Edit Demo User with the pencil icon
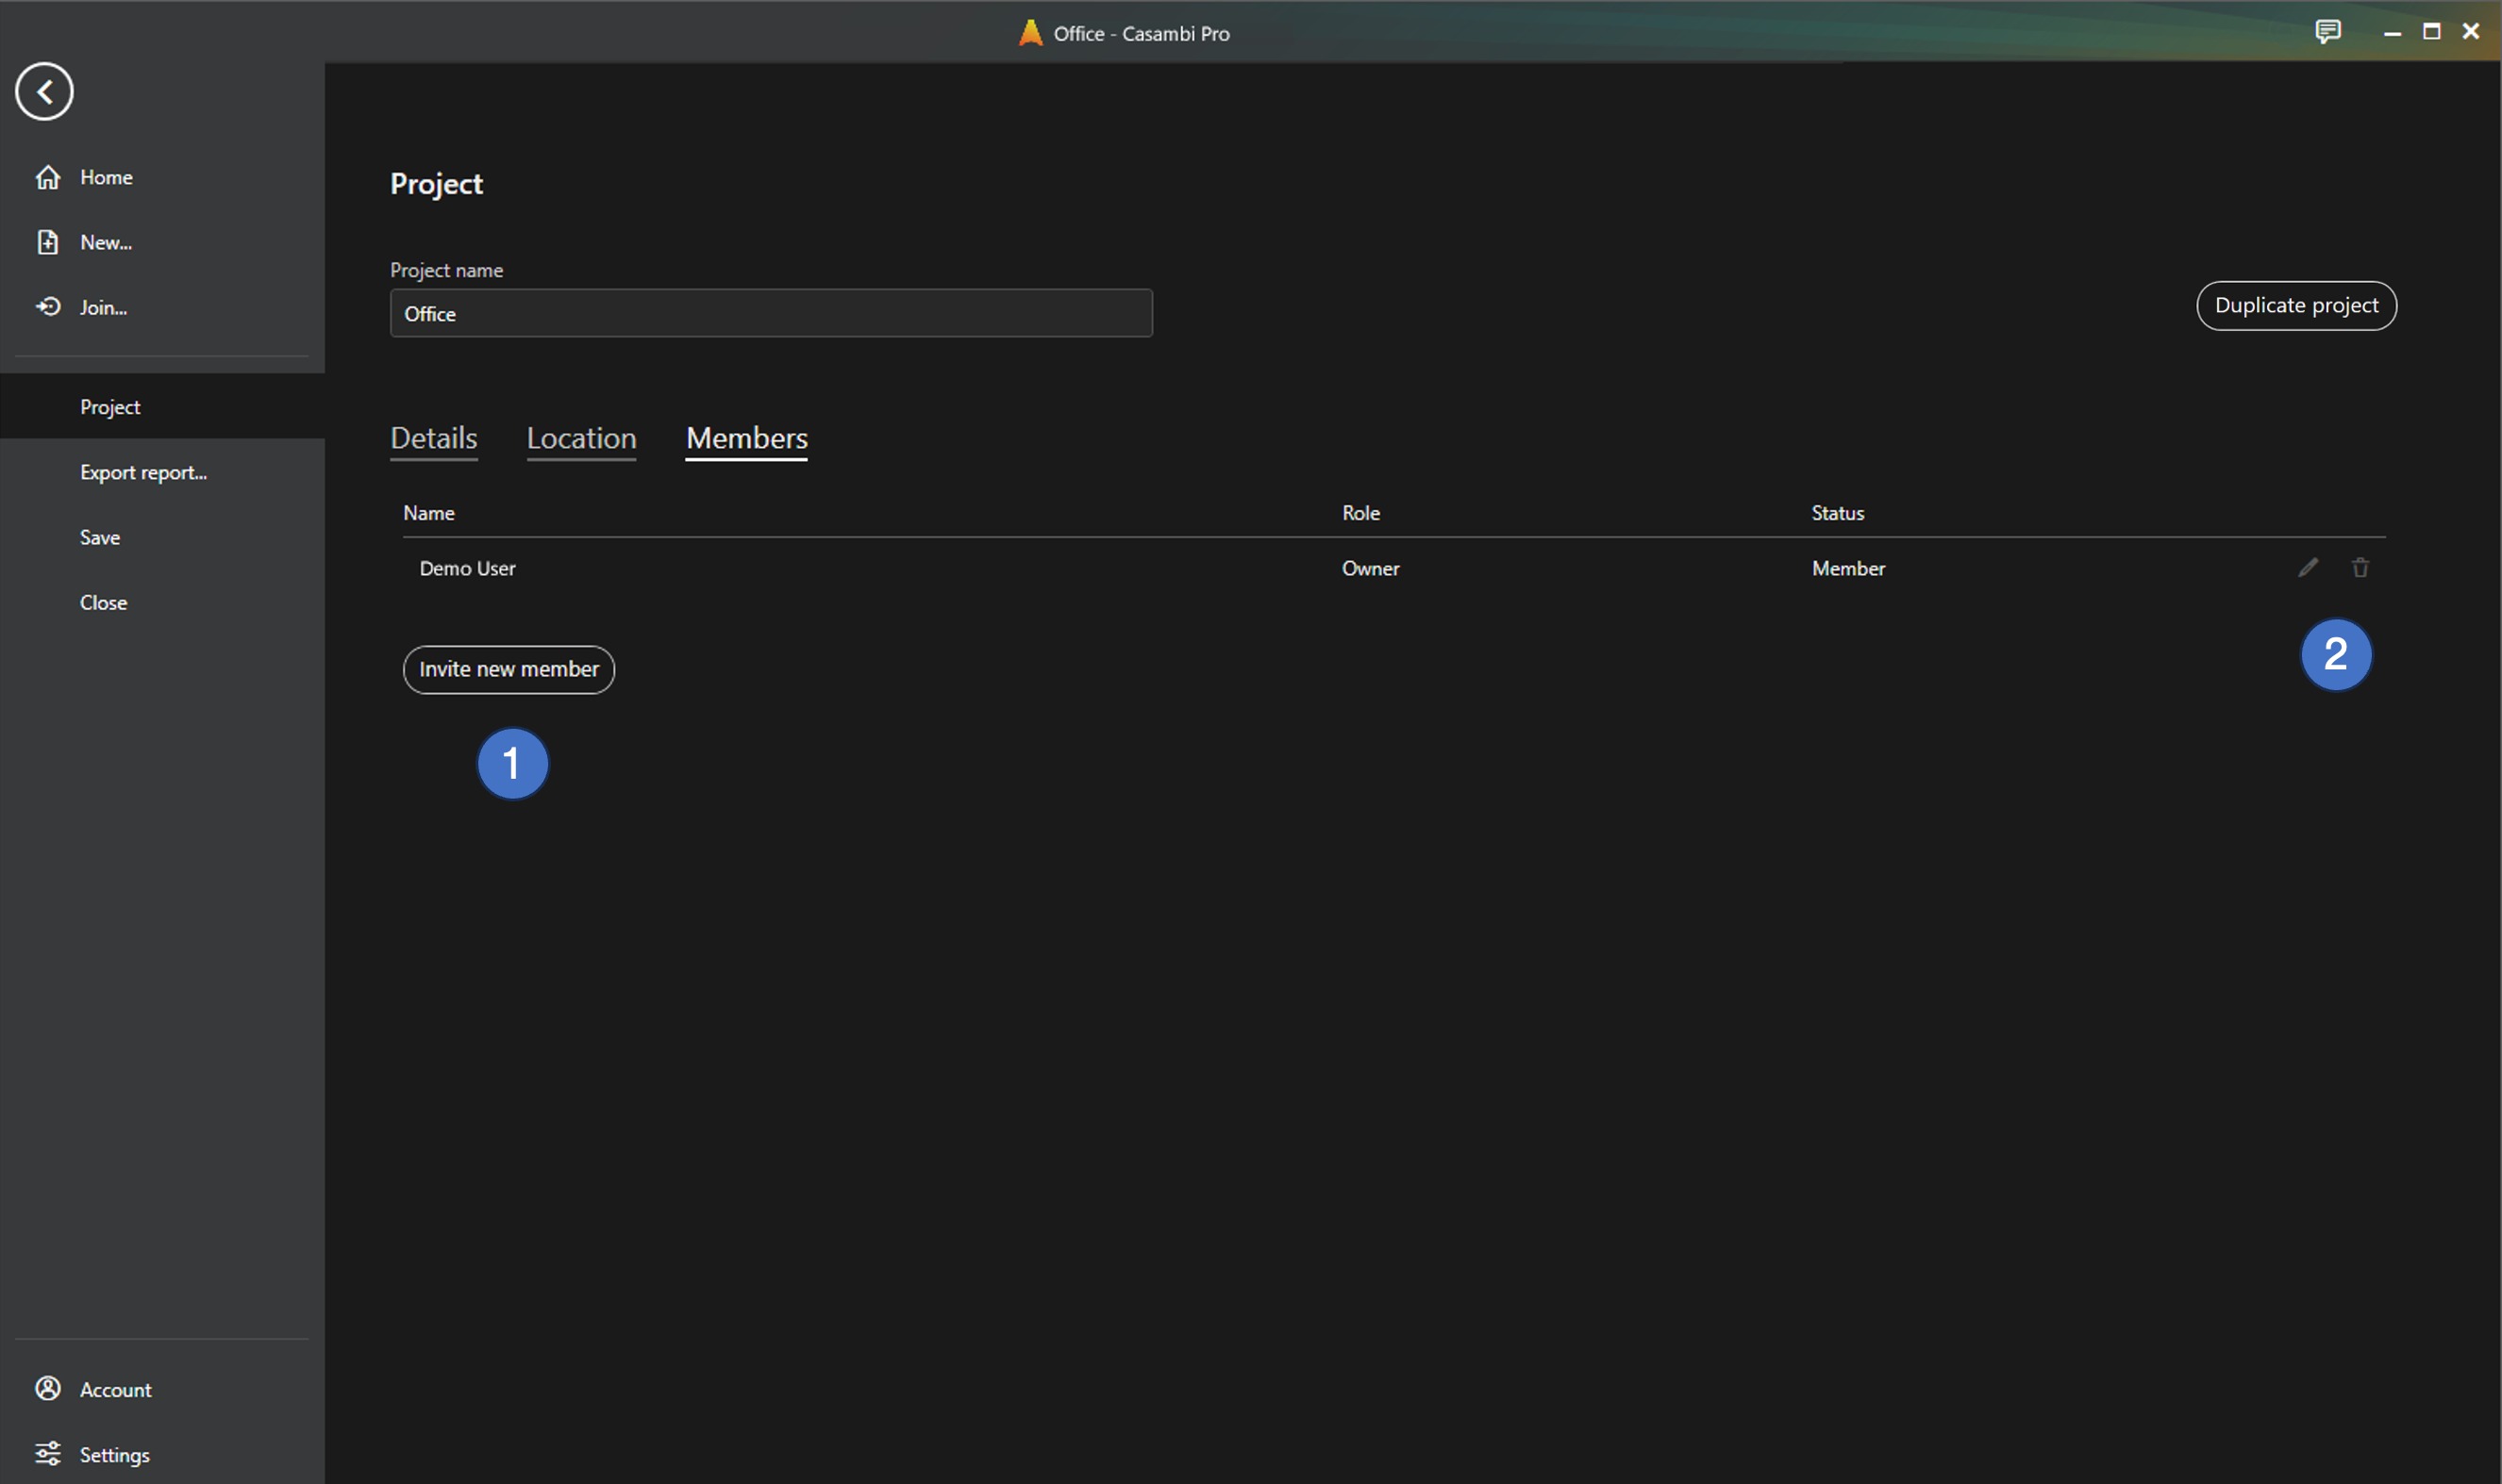Viewport: 2502px width, 1484px height. tap(2308, 567)
